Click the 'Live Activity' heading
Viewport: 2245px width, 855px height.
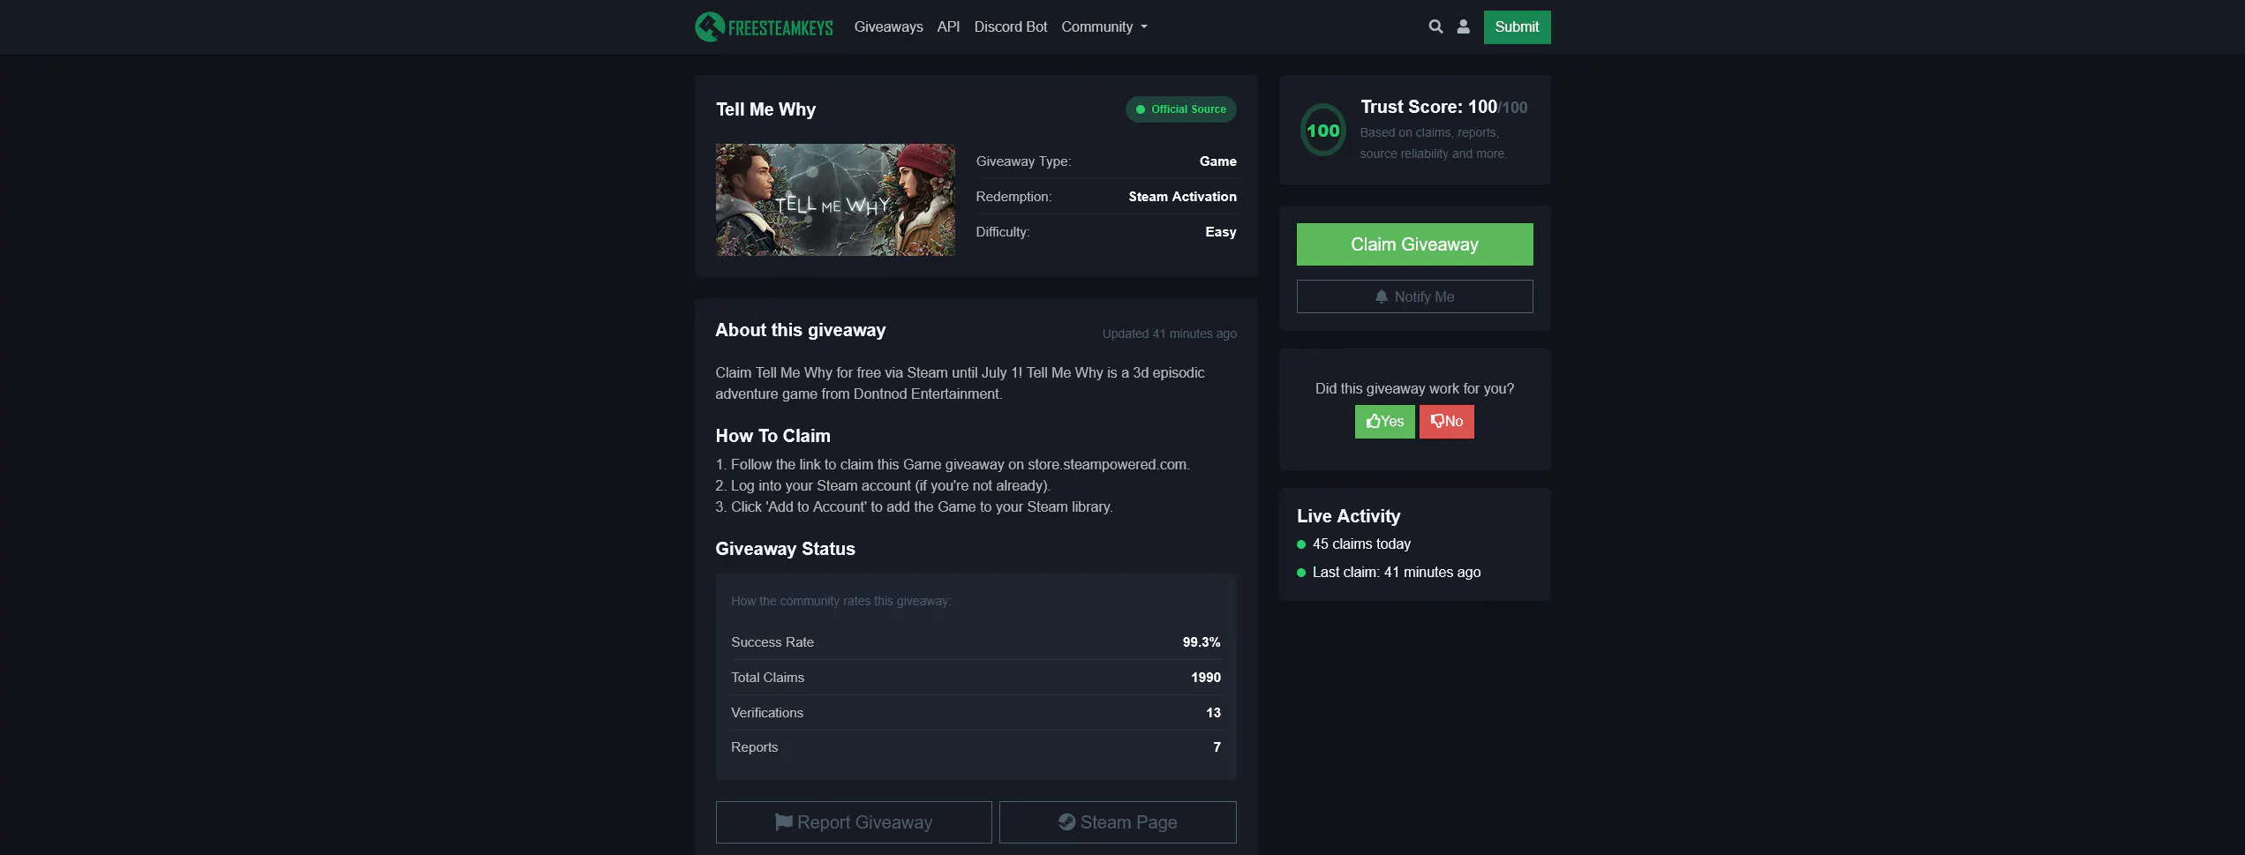click(x=1348, y=516)
